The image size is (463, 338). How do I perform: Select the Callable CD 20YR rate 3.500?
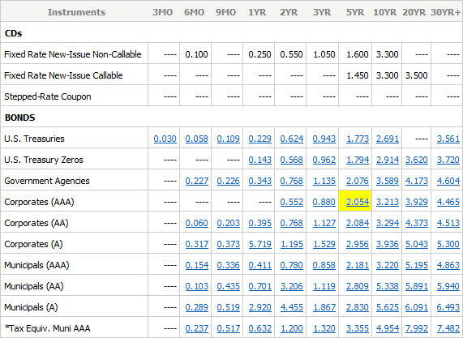416,75
